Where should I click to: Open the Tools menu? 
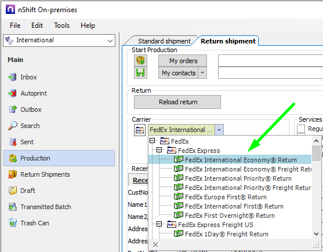[x=62, y=25]
